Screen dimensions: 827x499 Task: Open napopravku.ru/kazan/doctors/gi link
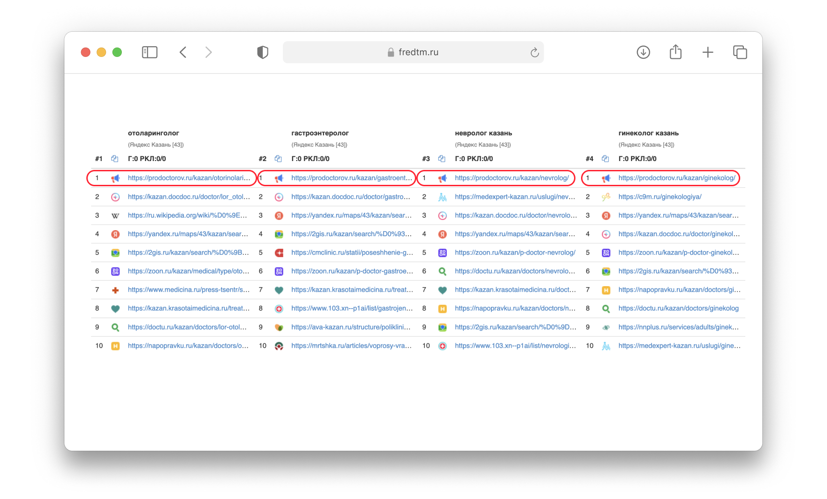(680, 290)
